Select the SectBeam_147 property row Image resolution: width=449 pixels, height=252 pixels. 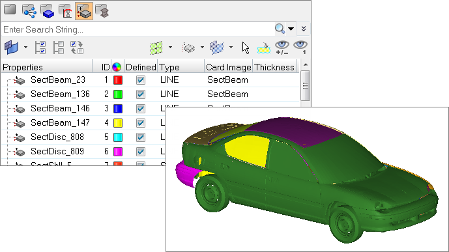[x=83, y=122]
